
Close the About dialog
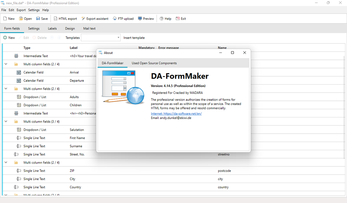coord(245,53)
